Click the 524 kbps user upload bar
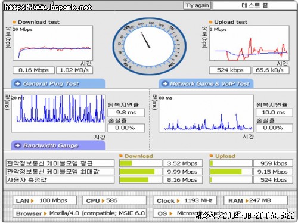The image size is (298, 223). pos(231,180)
